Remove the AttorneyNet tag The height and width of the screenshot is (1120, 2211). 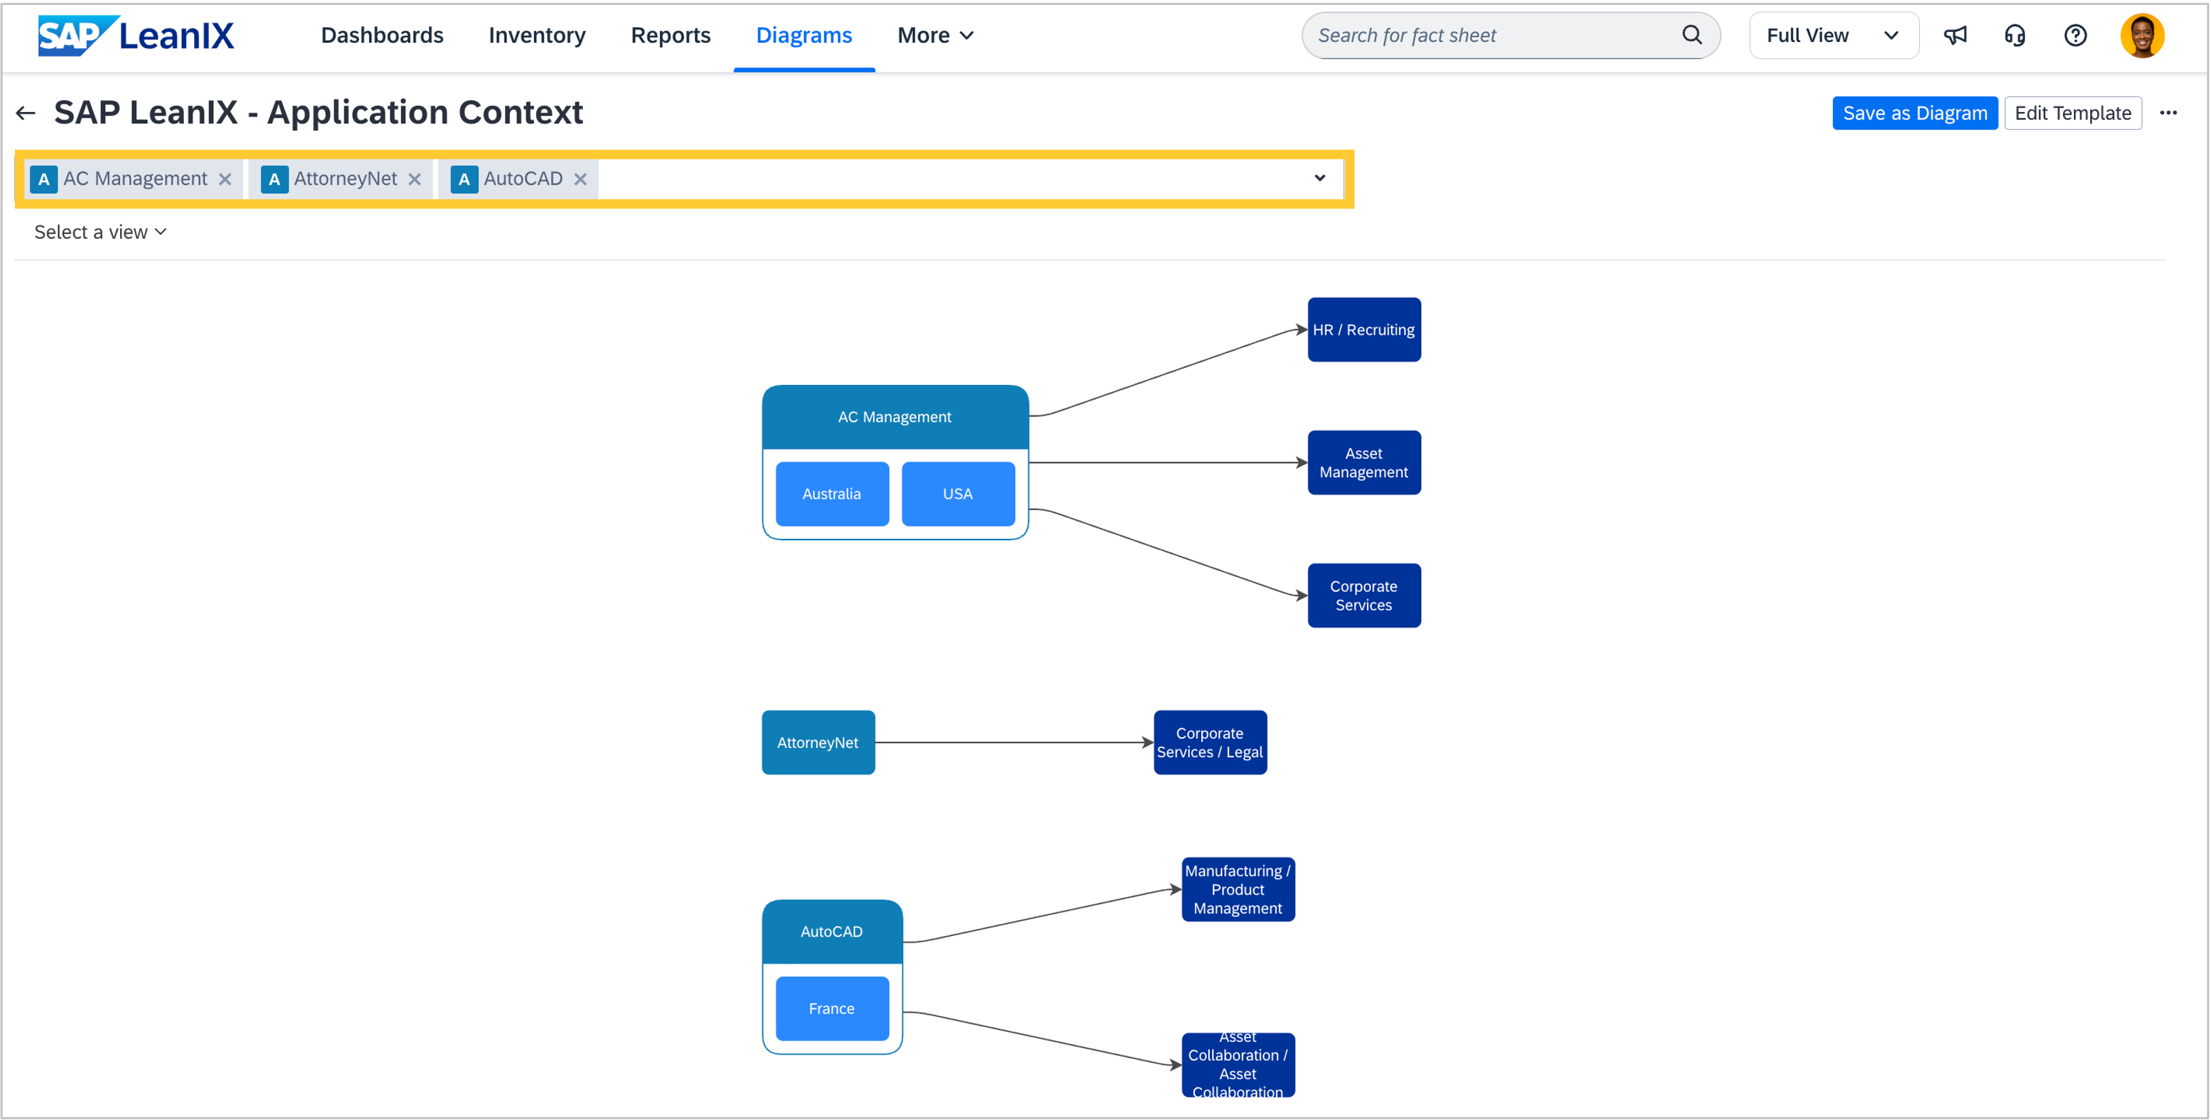click(x=415, y=179)
